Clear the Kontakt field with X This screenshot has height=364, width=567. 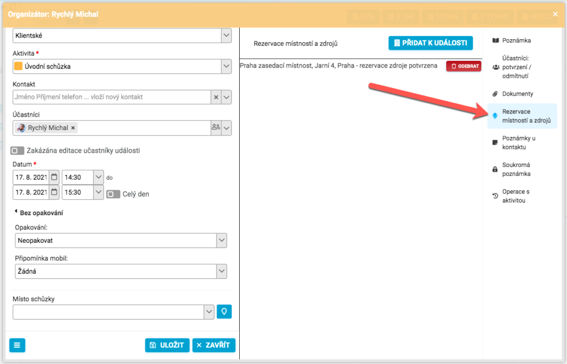pos(216,97)
